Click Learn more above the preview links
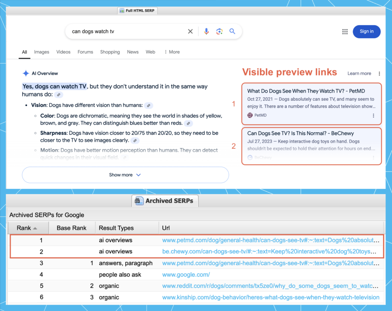The image size is (392, 311). click(359, 73)
